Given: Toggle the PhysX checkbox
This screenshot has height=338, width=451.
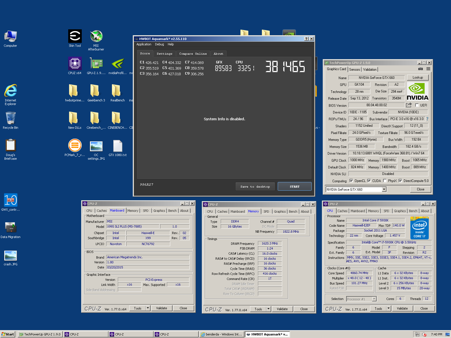Looking at the screenshot, I should pos(385,181).
